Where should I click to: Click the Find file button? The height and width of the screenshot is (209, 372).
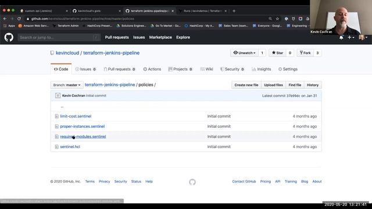295,85
